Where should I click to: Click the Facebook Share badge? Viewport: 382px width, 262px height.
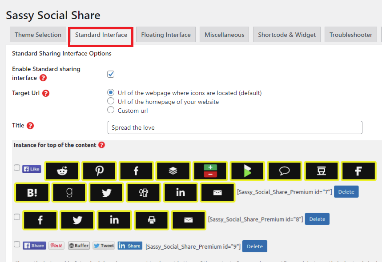point(34,246)
